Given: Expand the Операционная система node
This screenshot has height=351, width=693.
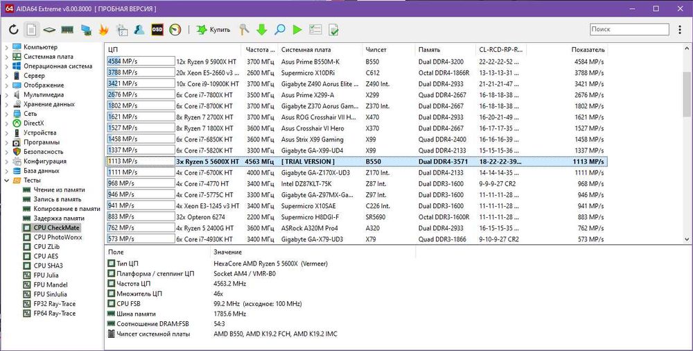Looking at the screenshot, I should point(7,67).
